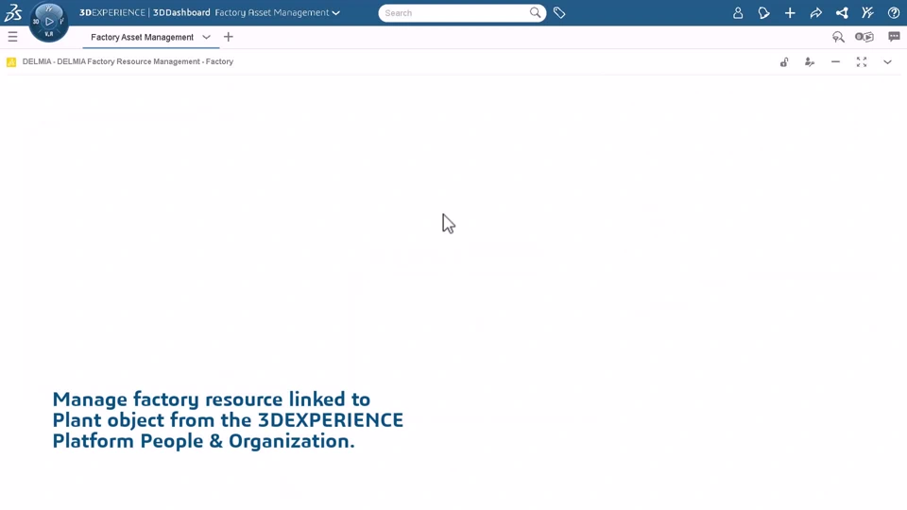The width and height of the screenshot is (907, 510).
Task: Click the Share arrow icon
Action: (815, 12)
